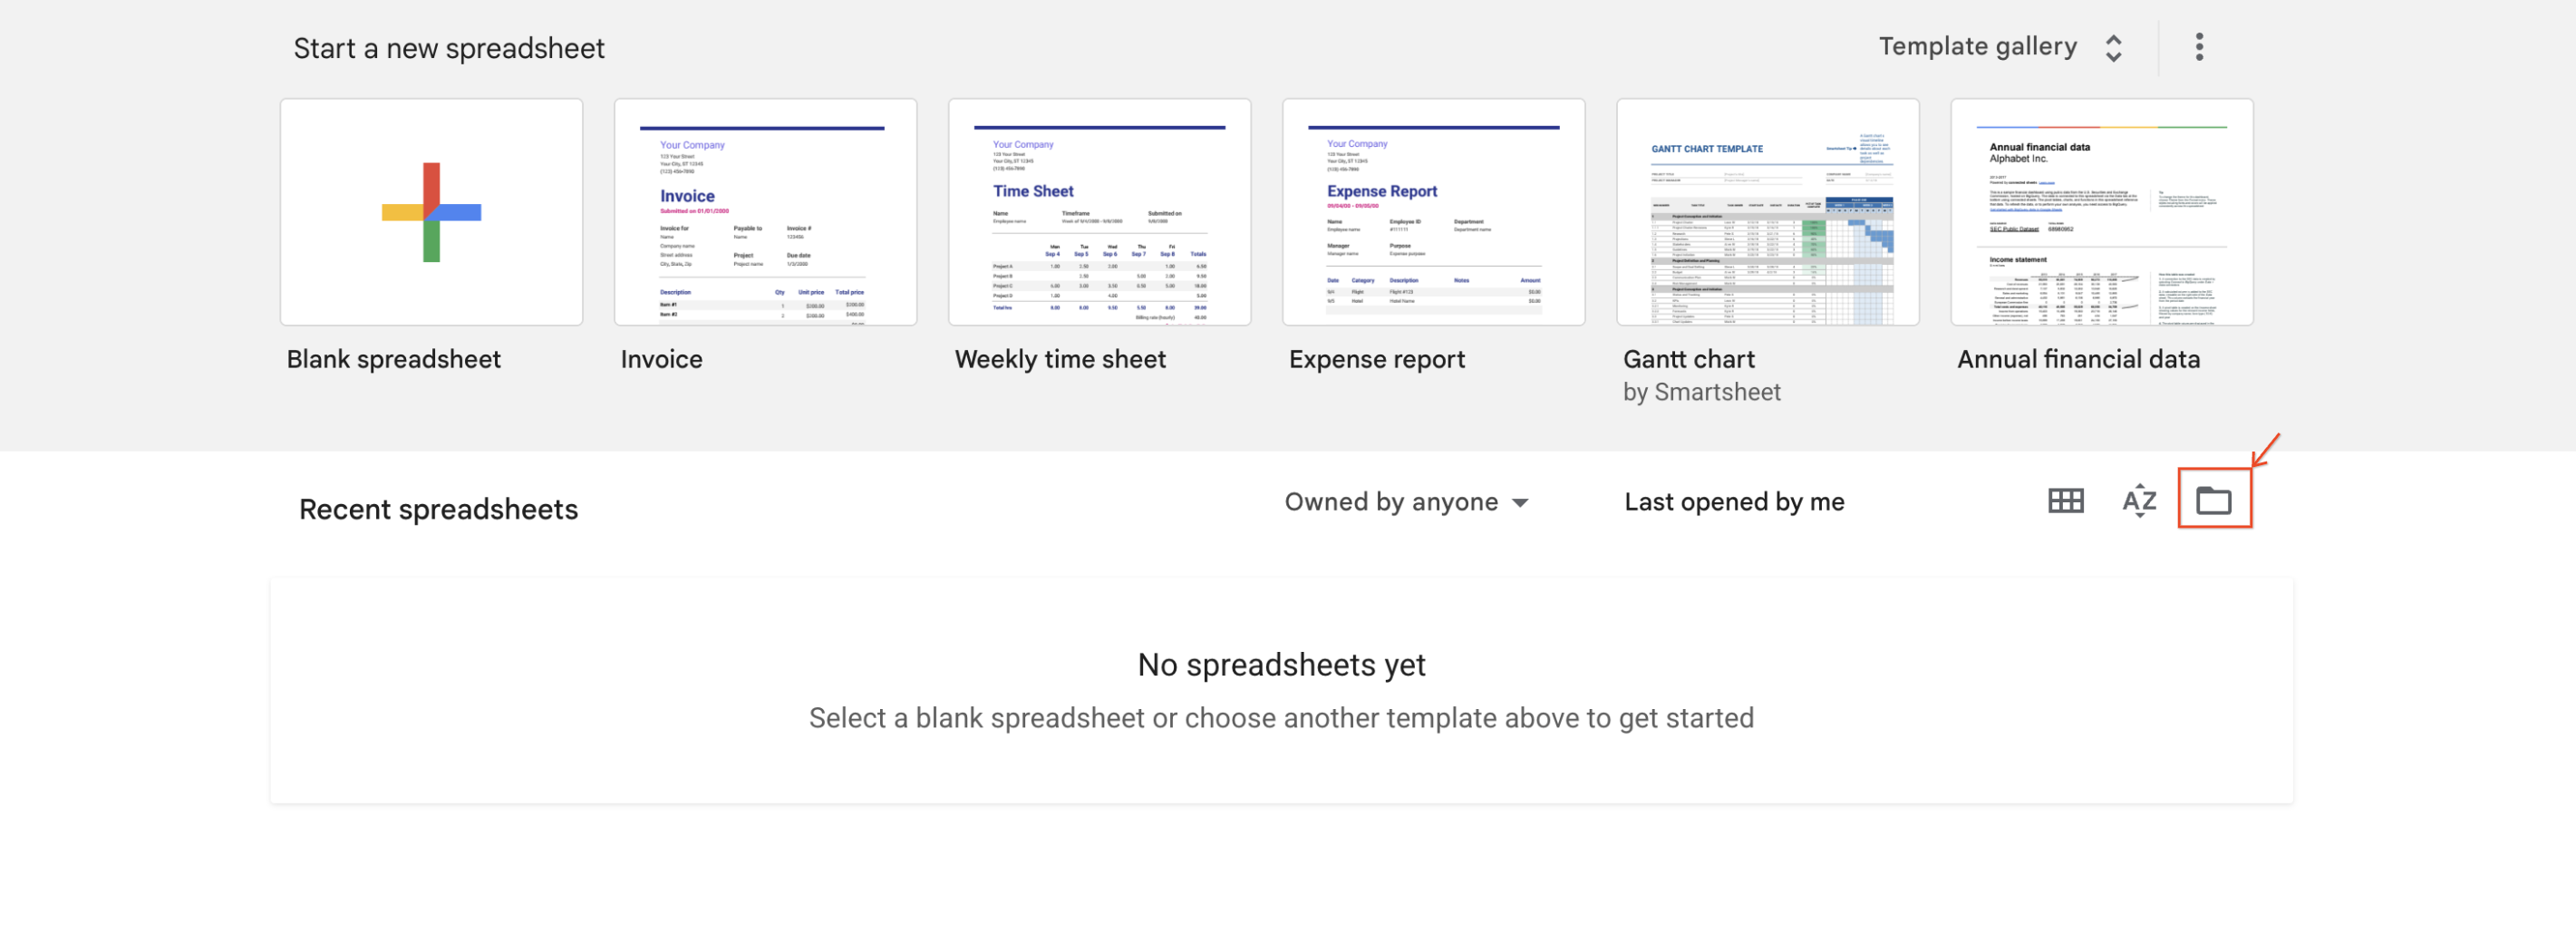This screenshot has height=943, width=2576.
Task: Choose the Expense report template
Action: (x=1433, y=212)
